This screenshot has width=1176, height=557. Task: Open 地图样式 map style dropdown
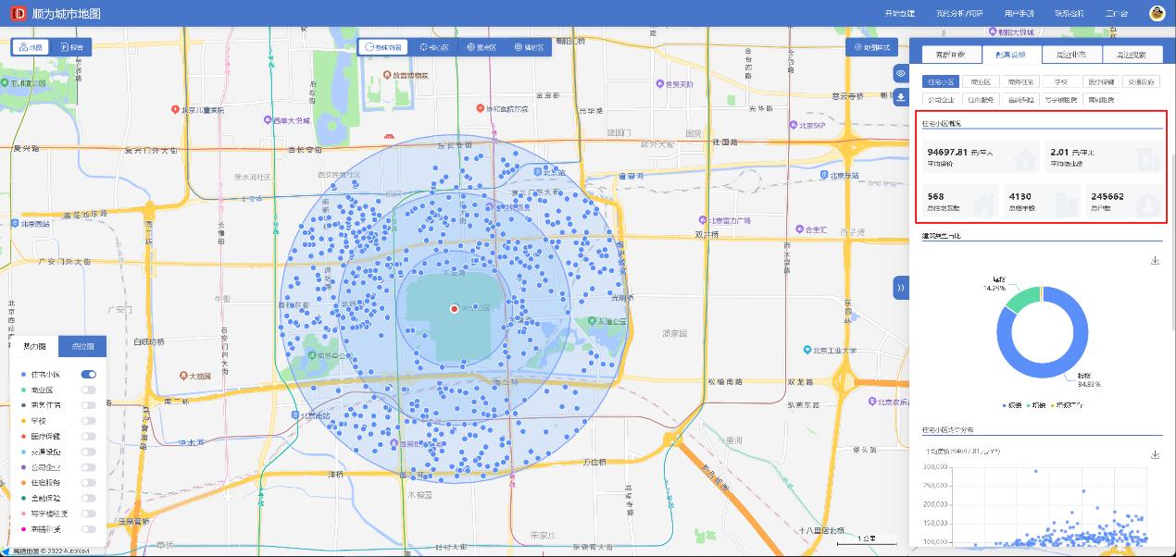871,46
